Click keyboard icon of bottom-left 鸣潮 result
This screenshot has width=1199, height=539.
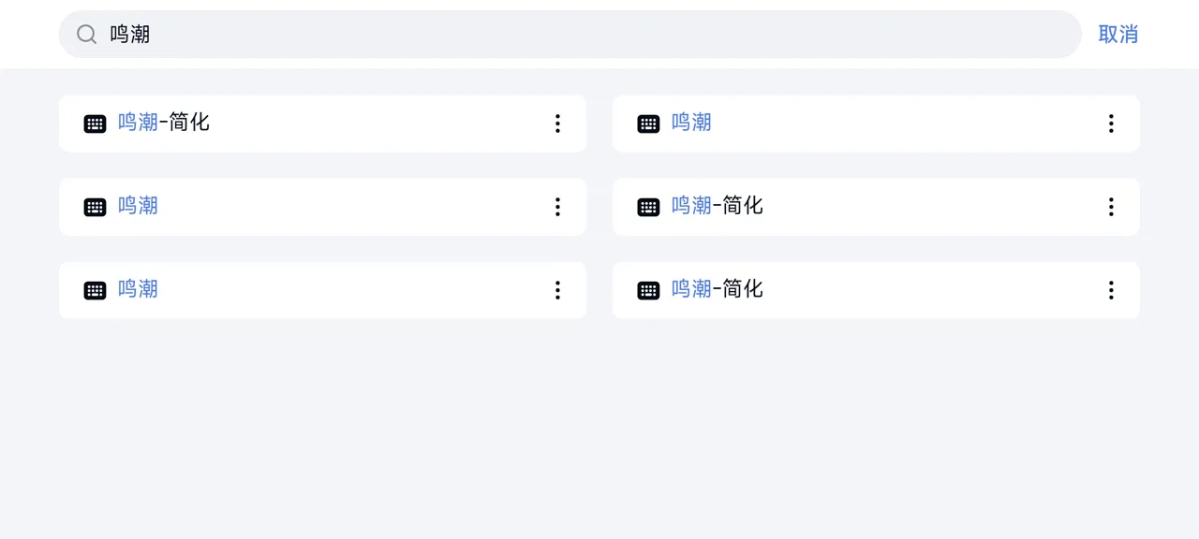click(95, 290)
